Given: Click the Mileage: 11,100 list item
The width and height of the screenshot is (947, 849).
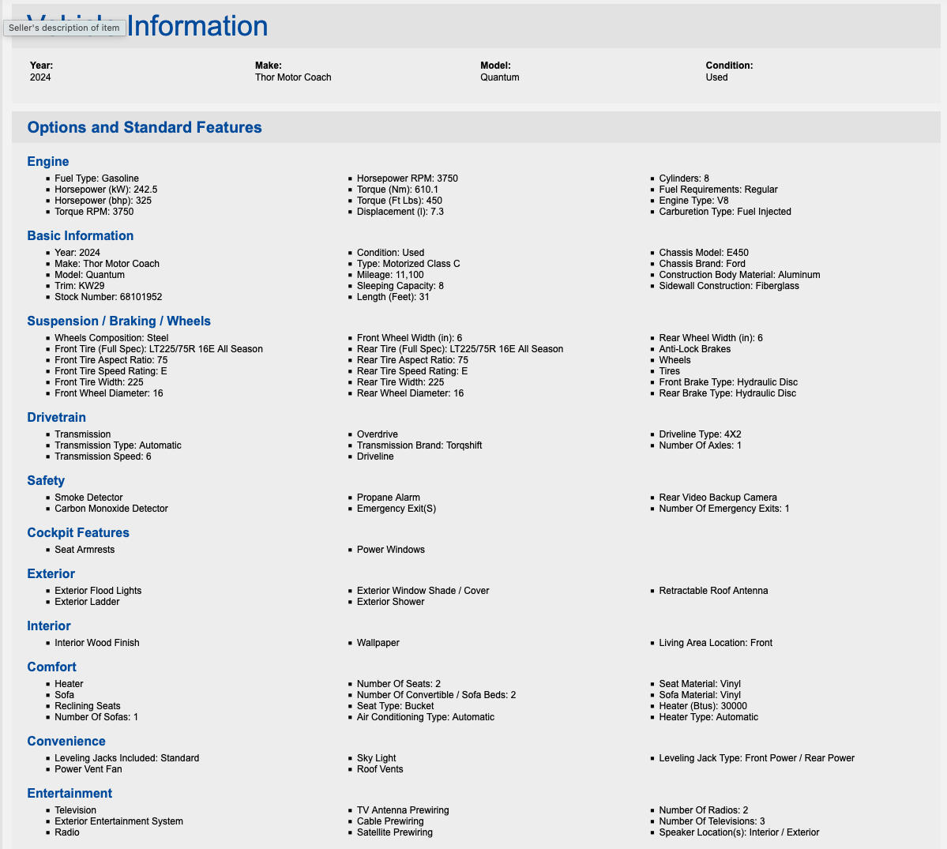Looking at the screenshot, I should tap(390, 275).
